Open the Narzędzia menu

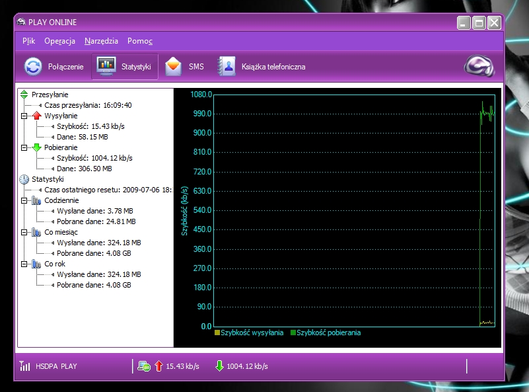(101, 41)
